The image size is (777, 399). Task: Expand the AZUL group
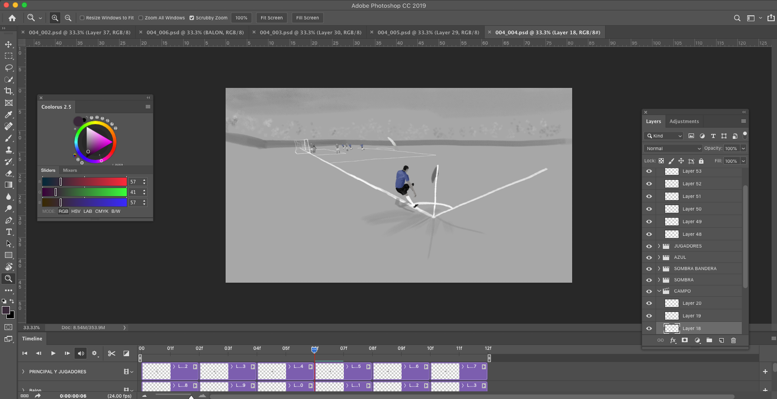coord(659,257)
